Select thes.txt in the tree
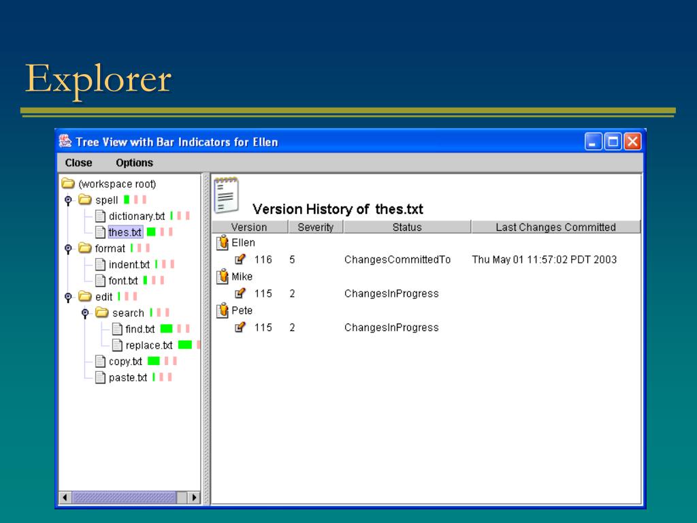The image size is (697, 523). click(x=125, y=232)
